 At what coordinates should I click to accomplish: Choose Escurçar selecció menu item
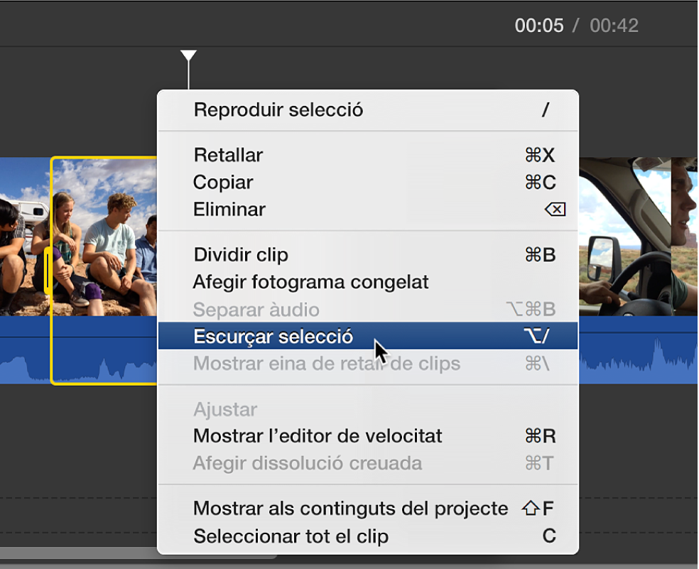point(273,337)
